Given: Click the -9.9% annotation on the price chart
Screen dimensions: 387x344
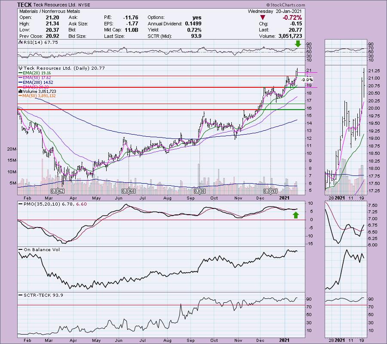Looking at the screenshot, I should [x=307, y=80].
